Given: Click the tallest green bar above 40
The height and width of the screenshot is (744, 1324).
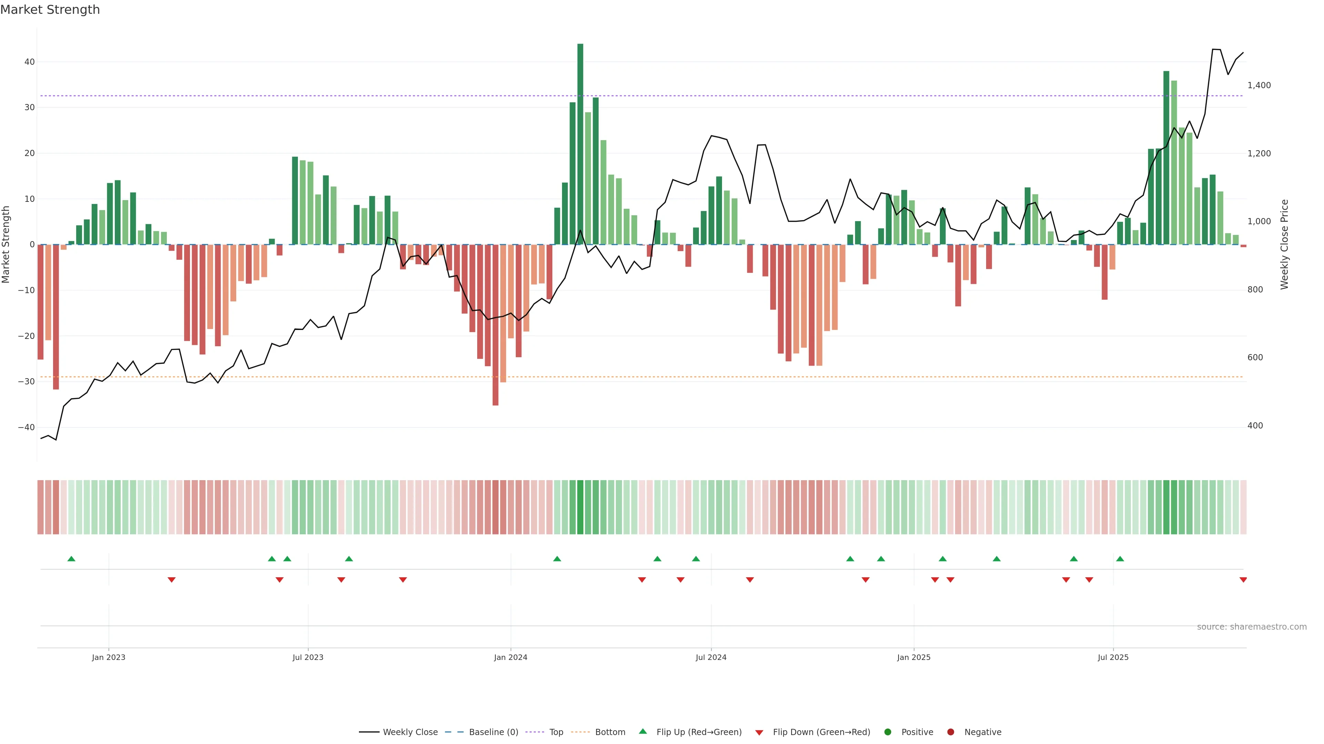Looking at the screenshot, I should (x=580, y=144).
